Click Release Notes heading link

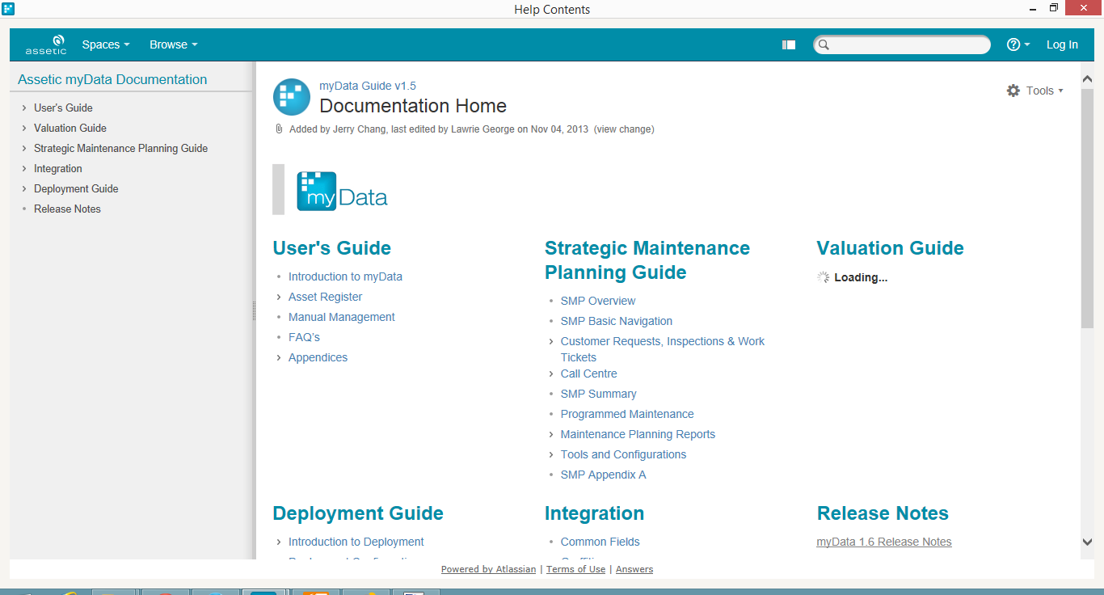[x=883, y=513]
